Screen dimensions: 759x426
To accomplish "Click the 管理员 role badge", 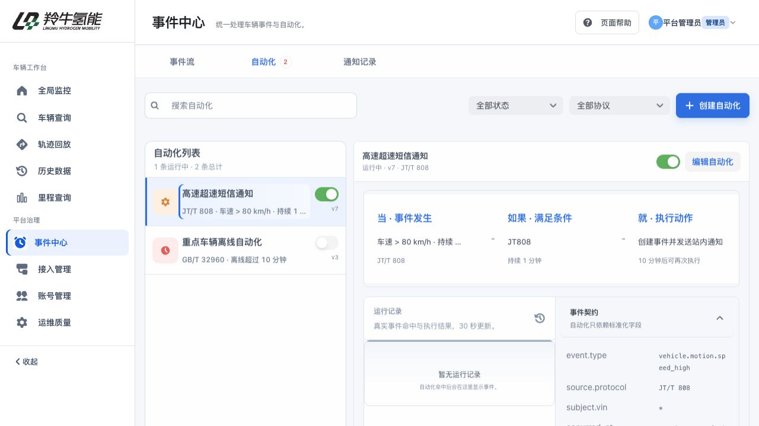I will [x=715, y=22].
